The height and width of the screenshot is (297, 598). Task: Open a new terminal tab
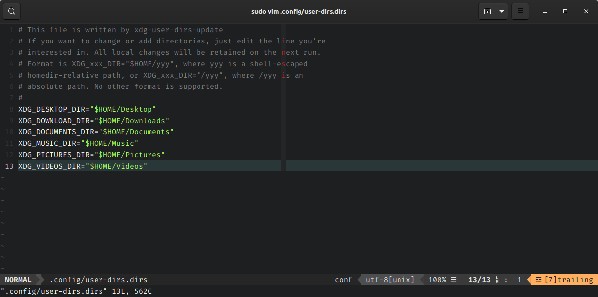coord(488,11)
